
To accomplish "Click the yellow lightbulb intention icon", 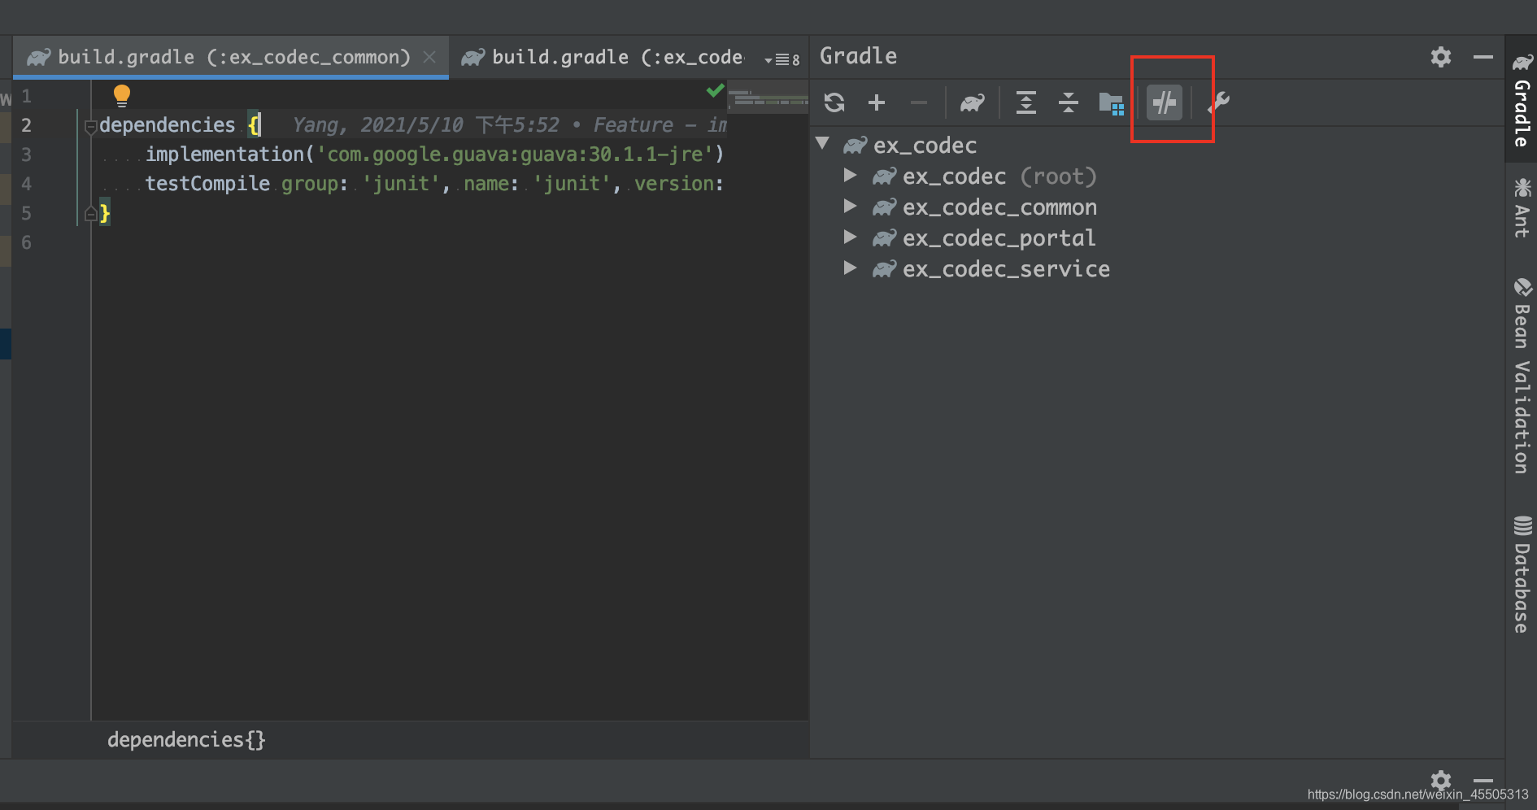I will click(x=122, y=96).
